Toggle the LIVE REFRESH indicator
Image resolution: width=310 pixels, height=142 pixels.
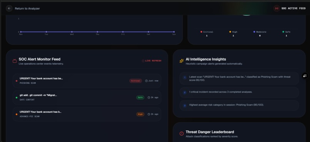pyautogui.click(x=152, y=61)
